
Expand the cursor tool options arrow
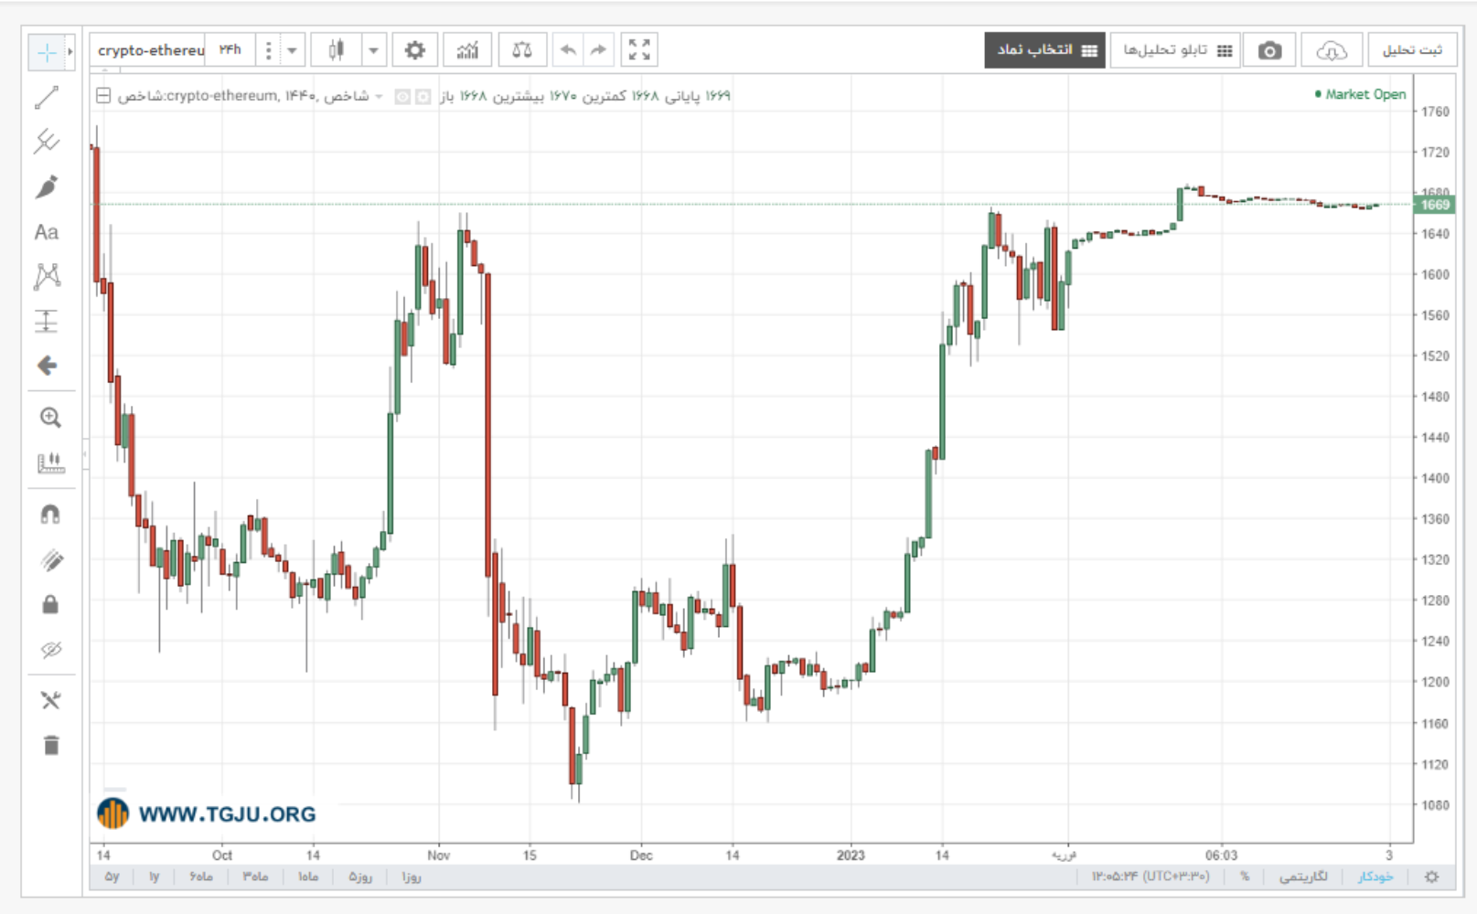(x=70, y=52)
